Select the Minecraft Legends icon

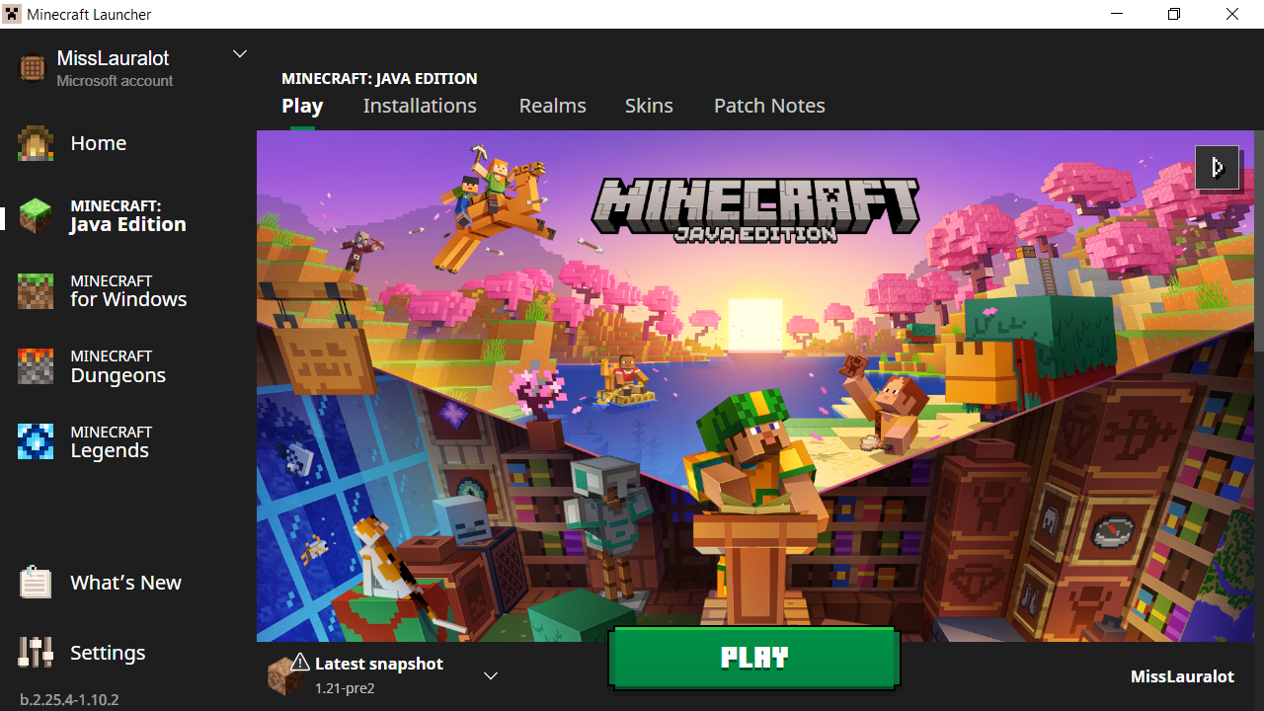[36, 441]
